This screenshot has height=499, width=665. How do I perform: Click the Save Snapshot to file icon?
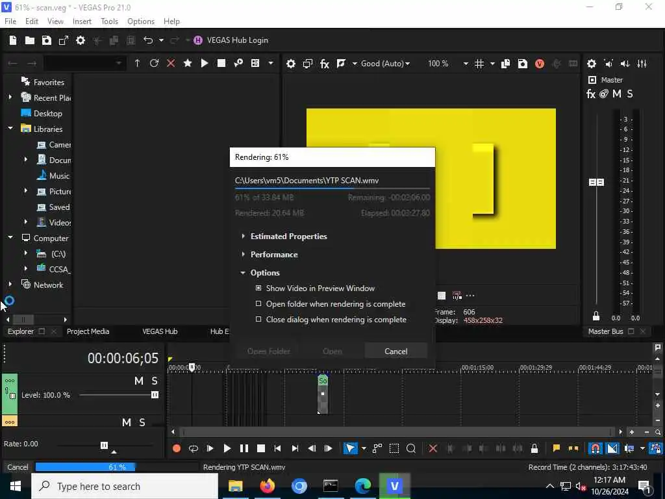[523, 64]
